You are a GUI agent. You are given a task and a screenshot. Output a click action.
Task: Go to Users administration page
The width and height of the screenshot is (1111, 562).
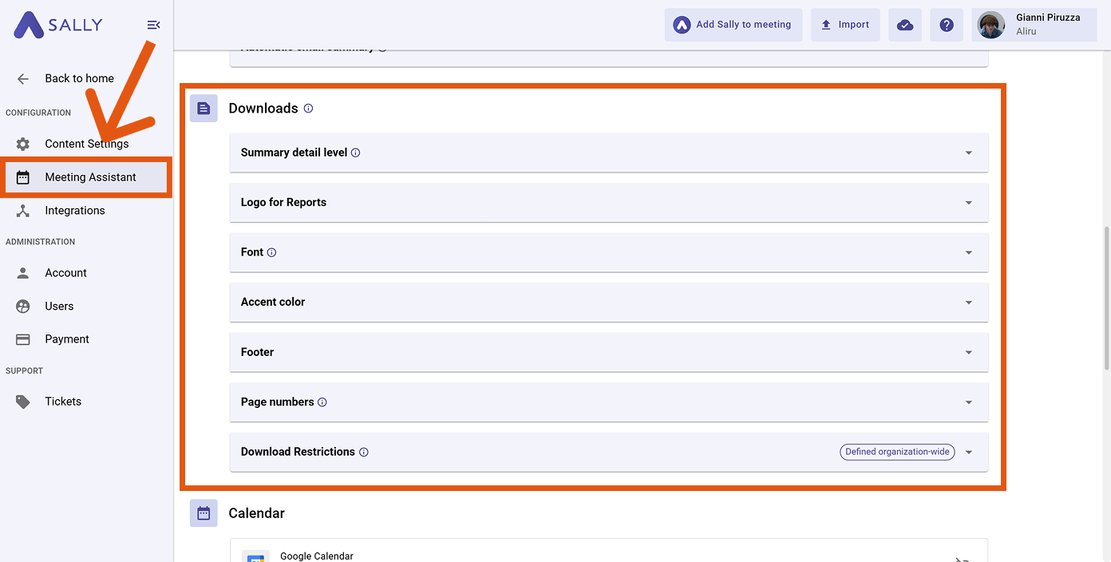[x=59, y=306]
